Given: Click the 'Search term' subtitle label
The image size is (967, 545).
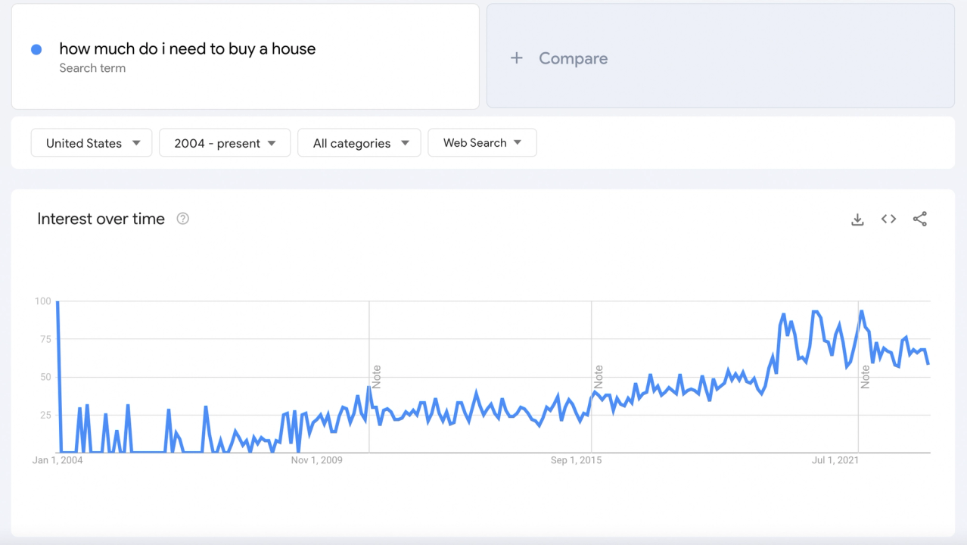Looking at the screenshot, I should [x=92, y=68].
